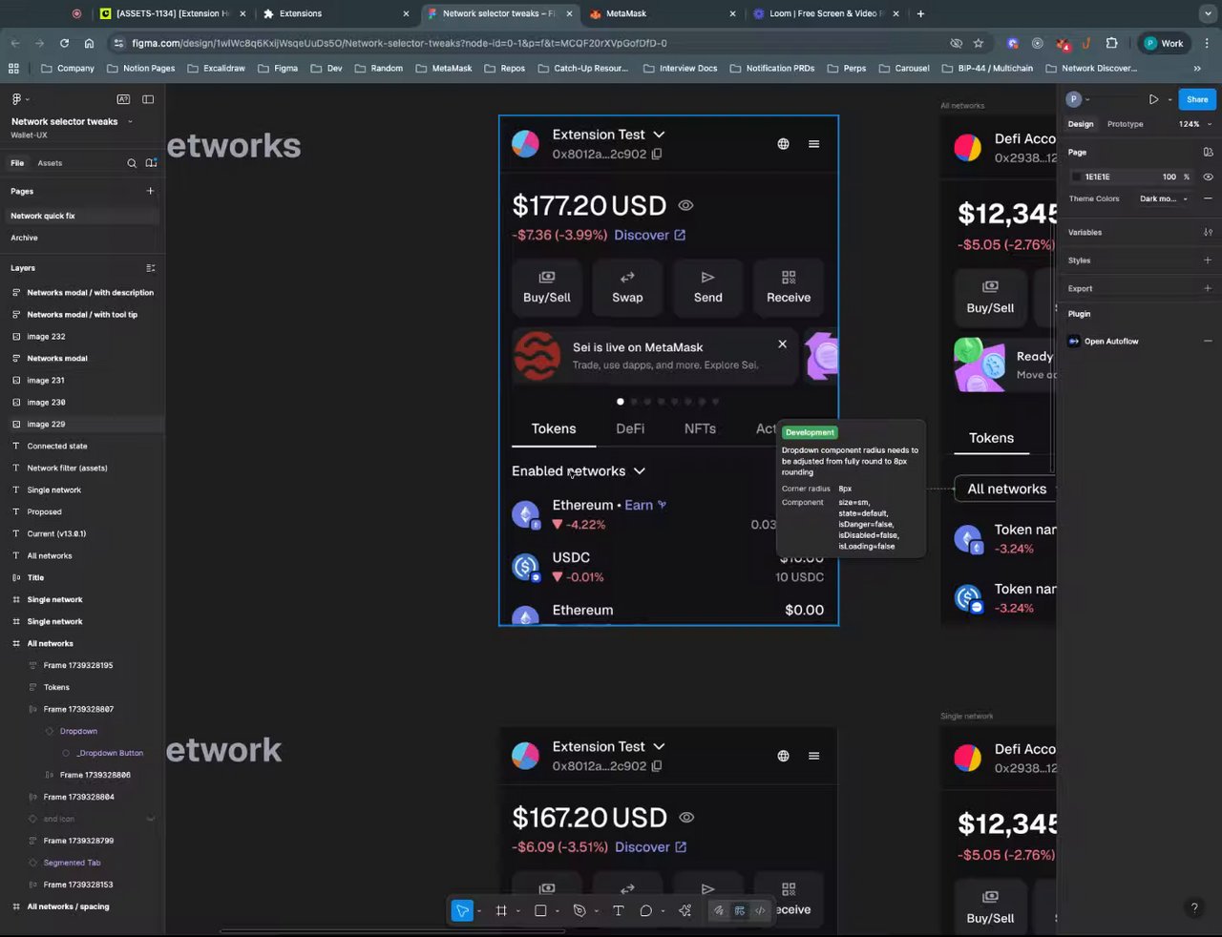The width and height of the screenshot is (1222, 937).
Task: Open the user avatar P menu
Action: pos(1074,99)
